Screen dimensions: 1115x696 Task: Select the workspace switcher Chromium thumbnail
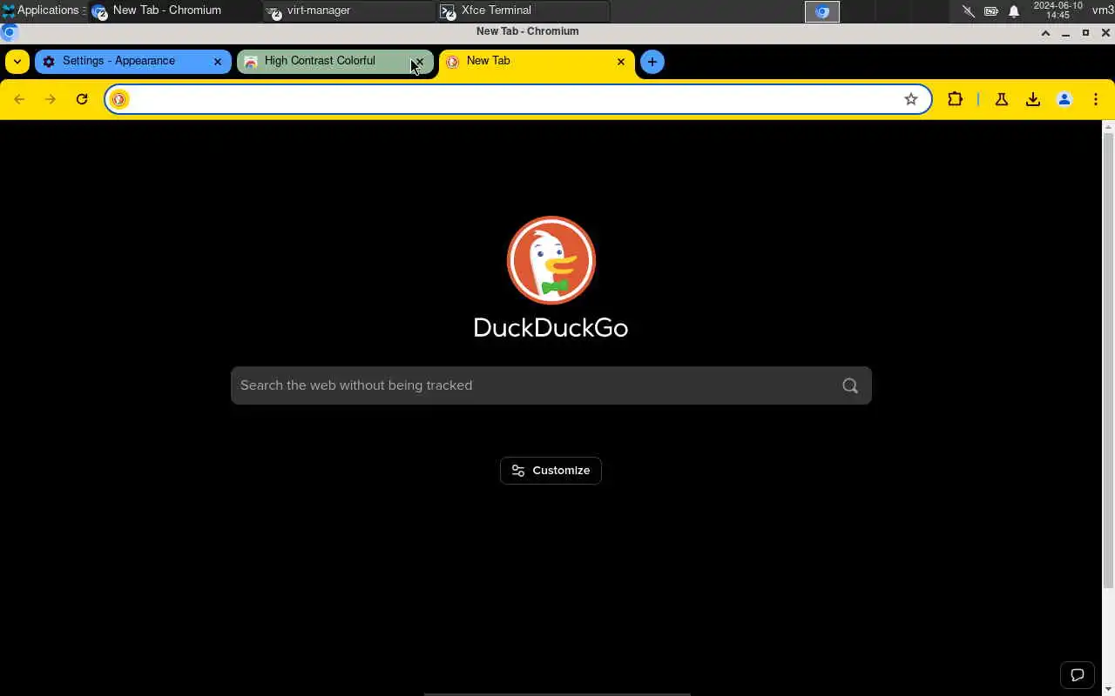821,11
